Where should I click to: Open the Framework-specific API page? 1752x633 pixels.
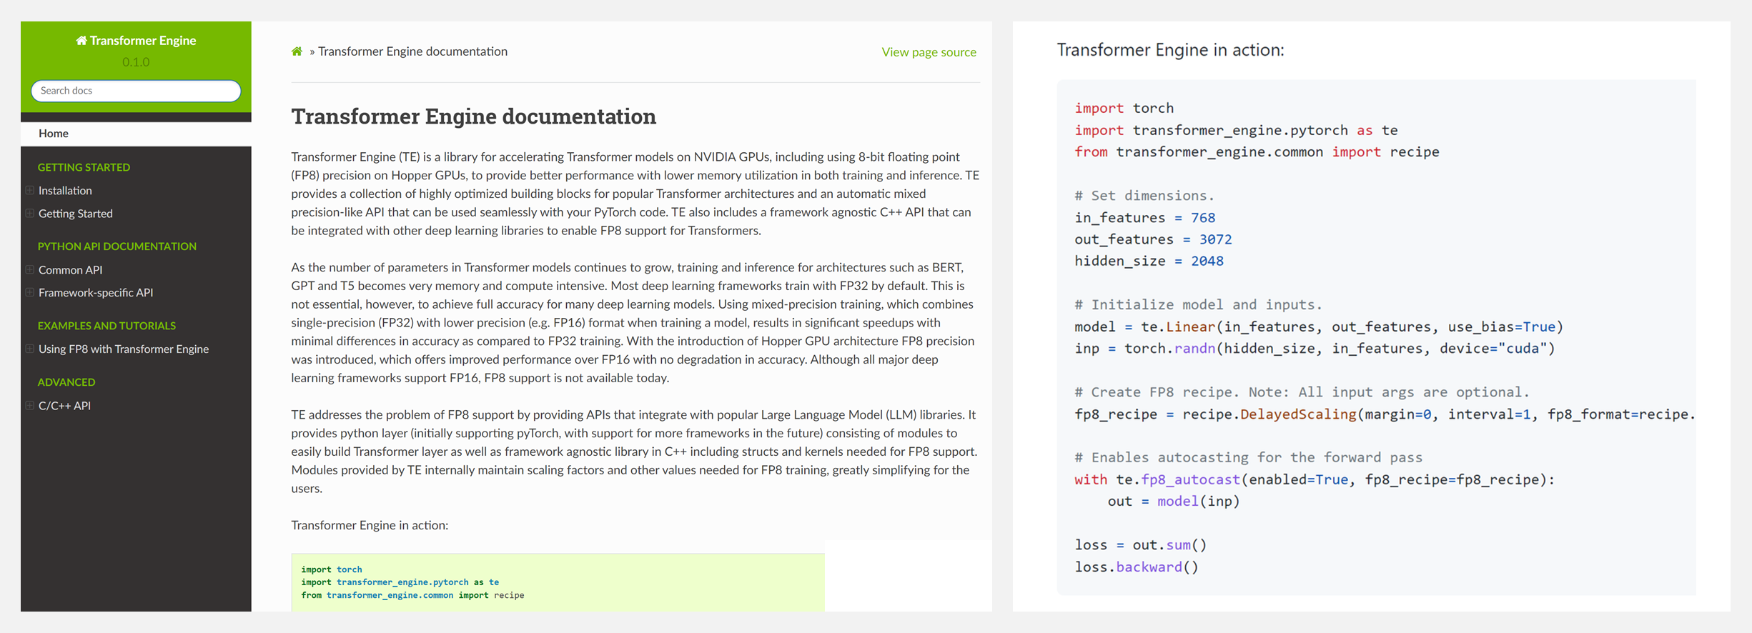tap(96, 293)
